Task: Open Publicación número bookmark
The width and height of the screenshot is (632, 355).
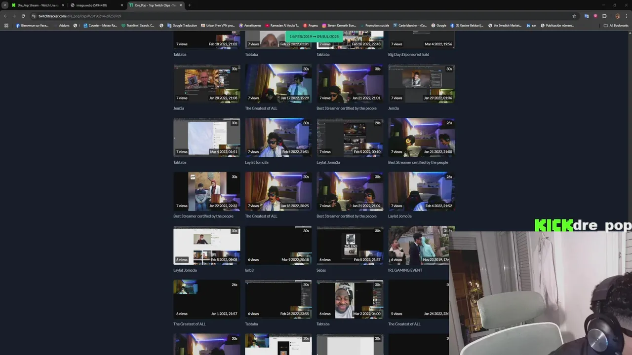Action: [557, 25]
